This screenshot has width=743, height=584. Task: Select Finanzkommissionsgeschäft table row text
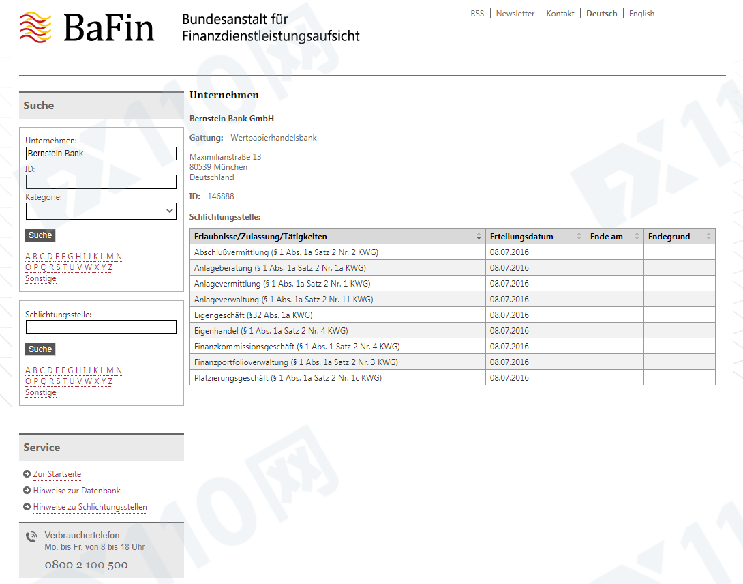(x=297, y=347)
